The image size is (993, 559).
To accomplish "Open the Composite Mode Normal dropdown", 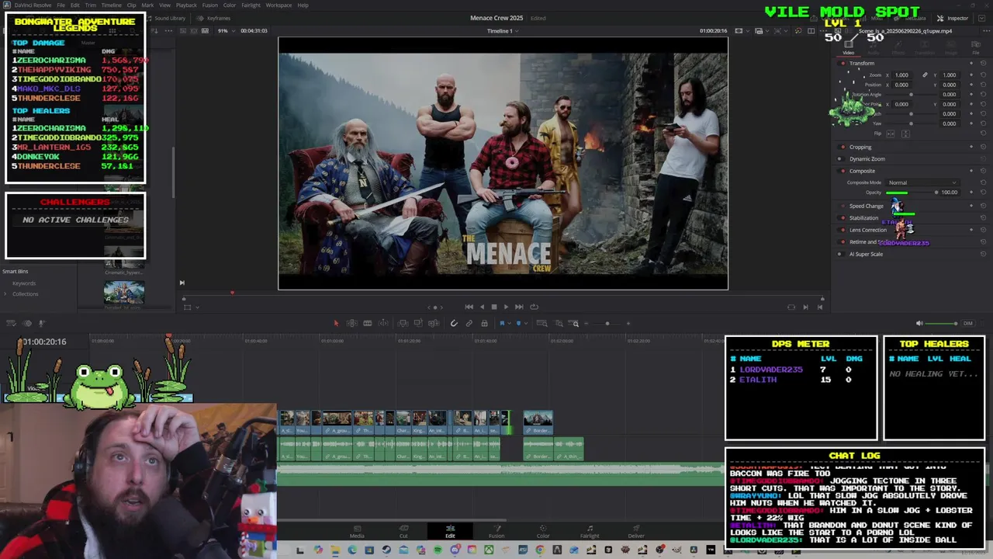I will (922, 182).
